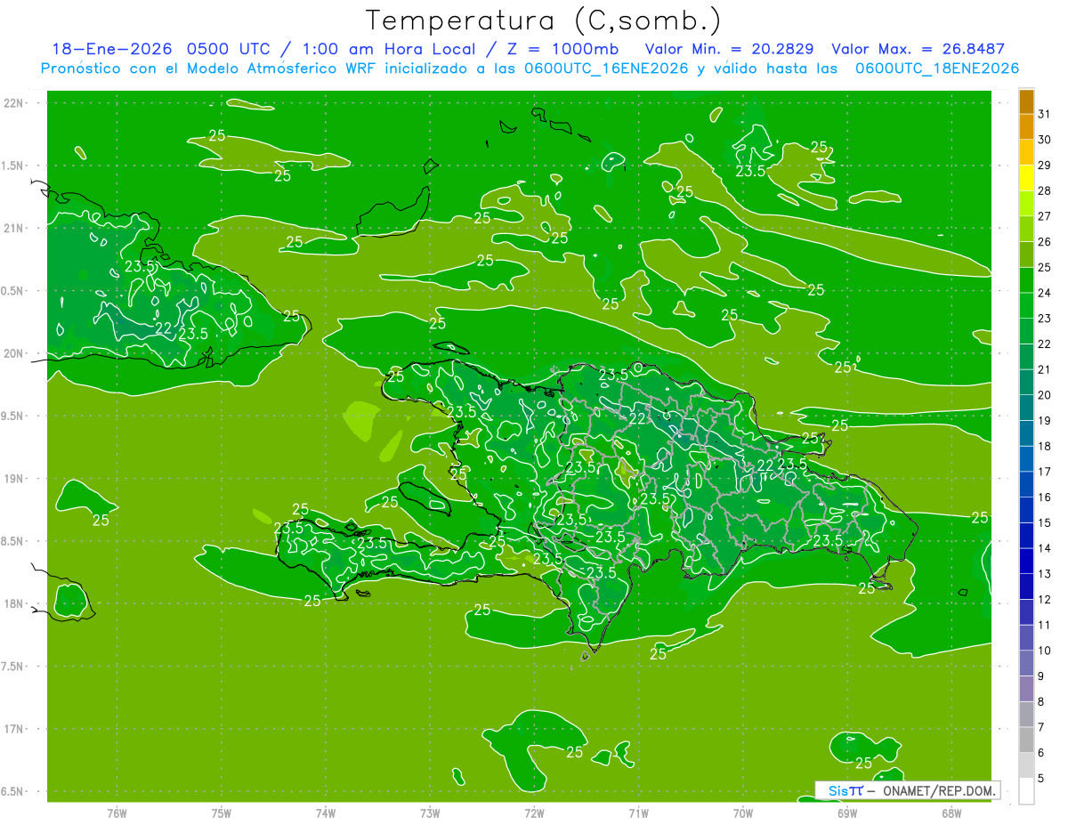The width and height of the screenshot is (1068, 825).
Task: Click the "0600UTC_18ENE2026" valid-until time
Action: point(936,69)
